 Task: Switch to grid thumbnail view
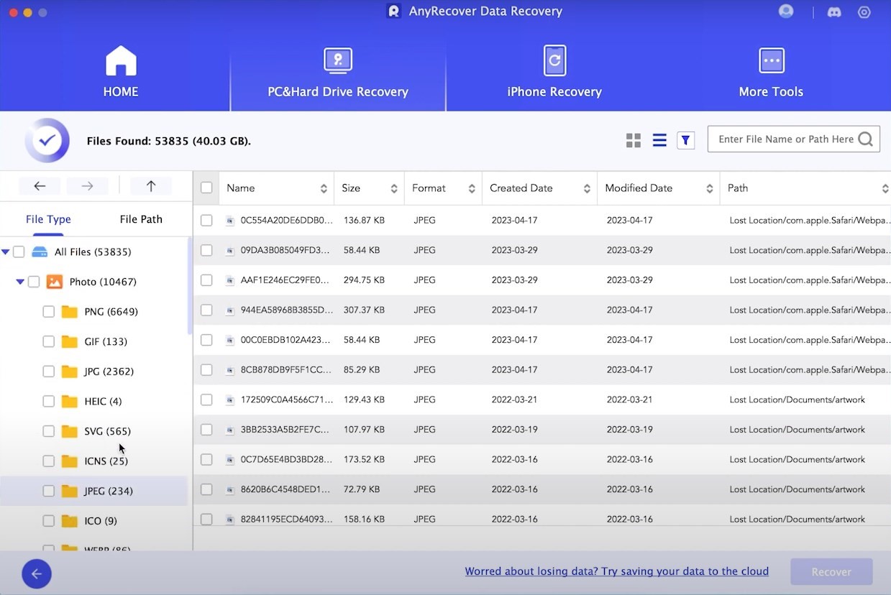pos(634,140)
